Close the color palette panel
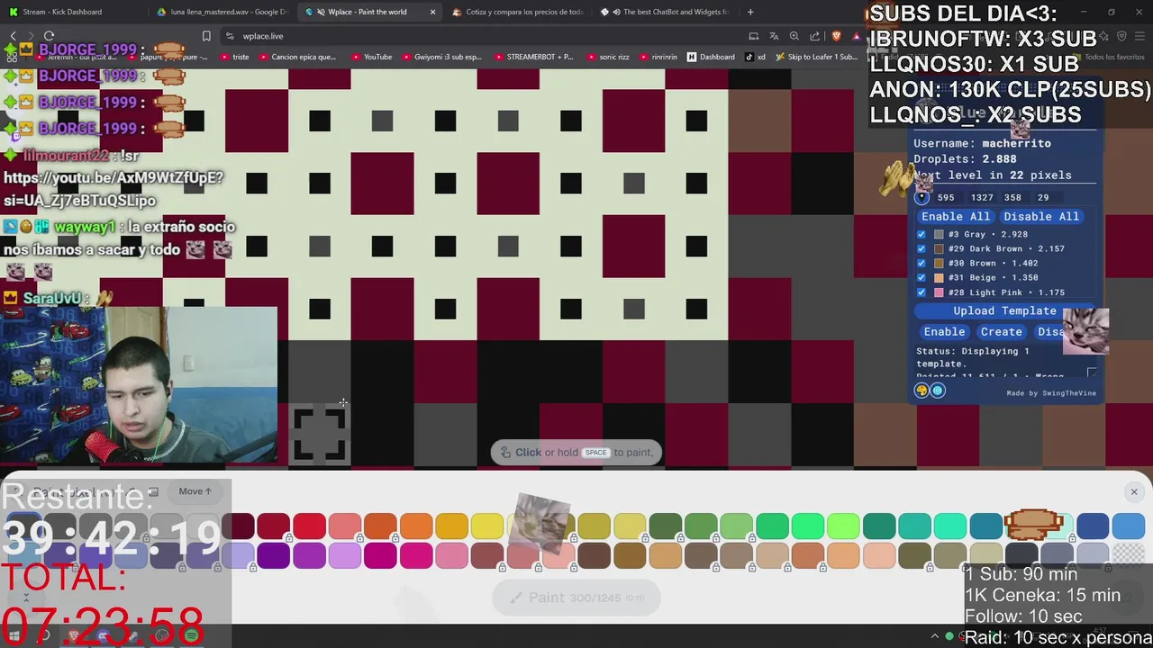This screenshot has width=1153, height=648. pyautogui.click(x=1134, y=491)
